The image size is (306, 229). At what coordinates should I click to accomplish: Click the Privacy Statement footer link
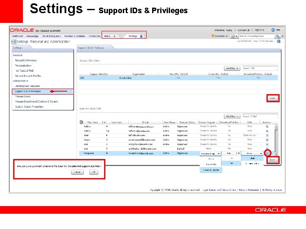(x=249, y=190)
